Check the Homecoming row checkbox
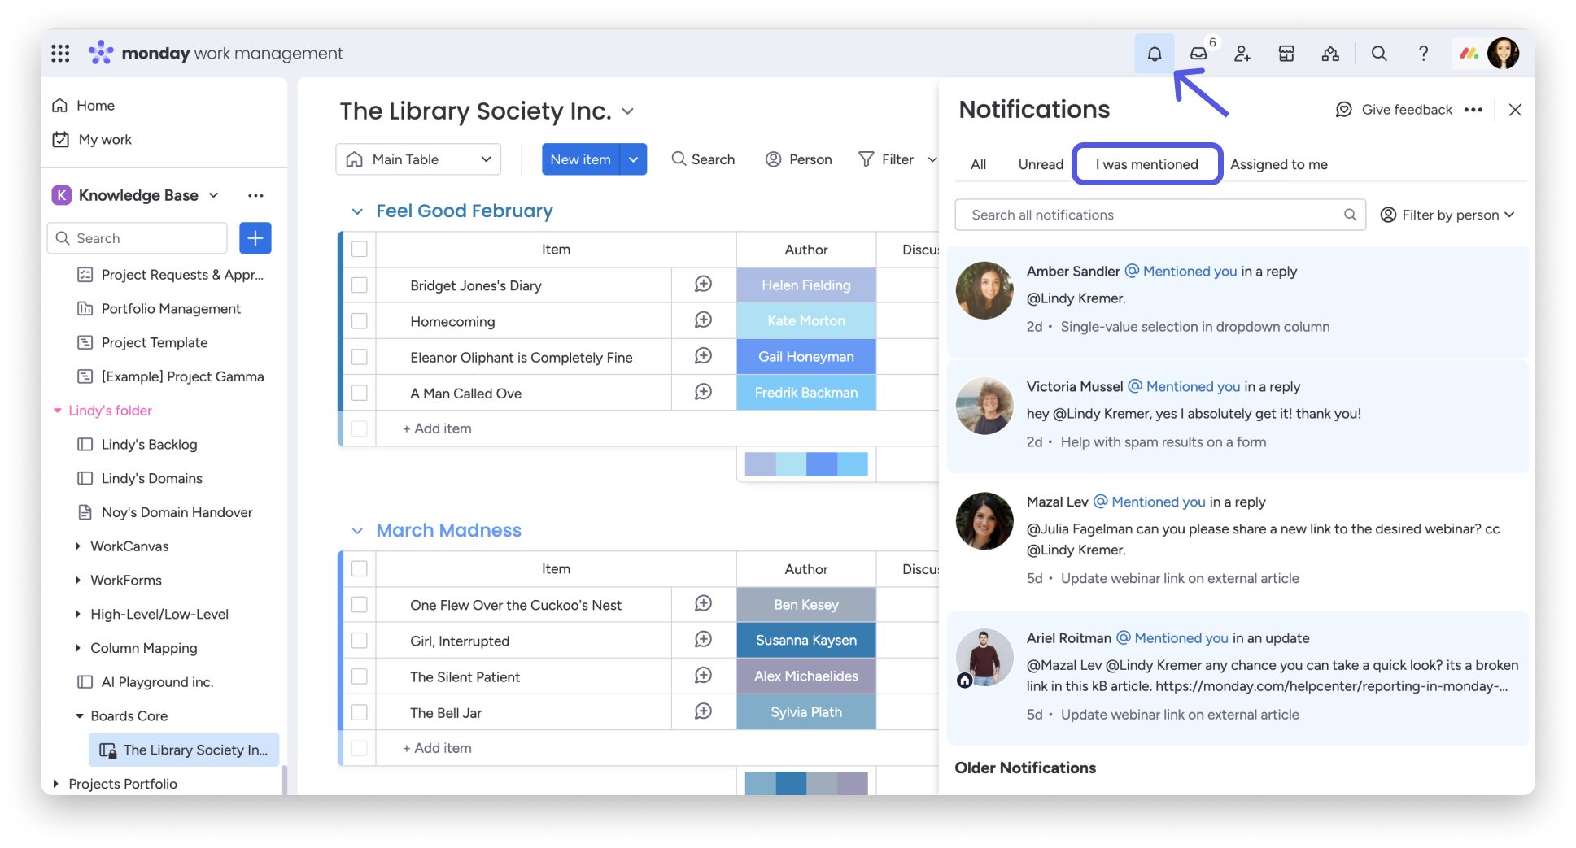The width and height of the screenshot is (1576, 848). click(x=360, y=321)
